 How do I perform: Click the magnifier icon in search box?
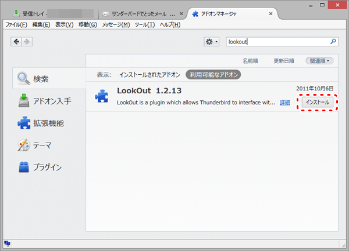pos(333,42)
